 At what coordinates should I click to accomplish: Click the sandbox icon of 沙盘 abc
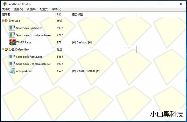pyautogui.click(x=6, y=21)
